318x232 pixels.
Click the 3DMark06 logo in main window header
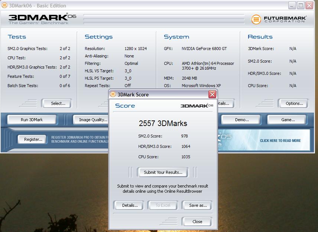pos(42,19)
